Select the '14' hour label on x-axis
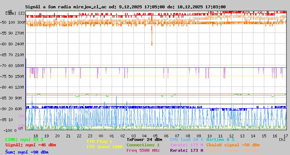Screen dimensions: 290x155 point(253,136)
